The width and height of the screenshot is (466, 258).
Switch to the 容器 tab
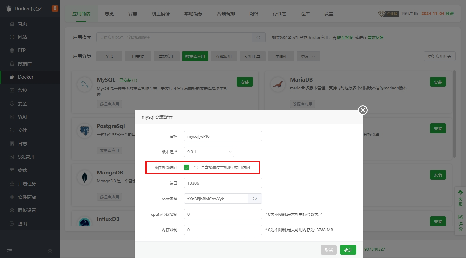point(133,14)
